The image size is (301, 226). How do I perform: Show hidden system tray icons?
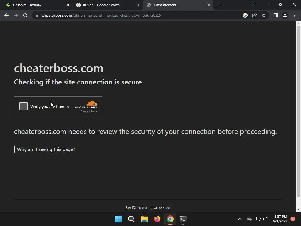pos(240,219)
